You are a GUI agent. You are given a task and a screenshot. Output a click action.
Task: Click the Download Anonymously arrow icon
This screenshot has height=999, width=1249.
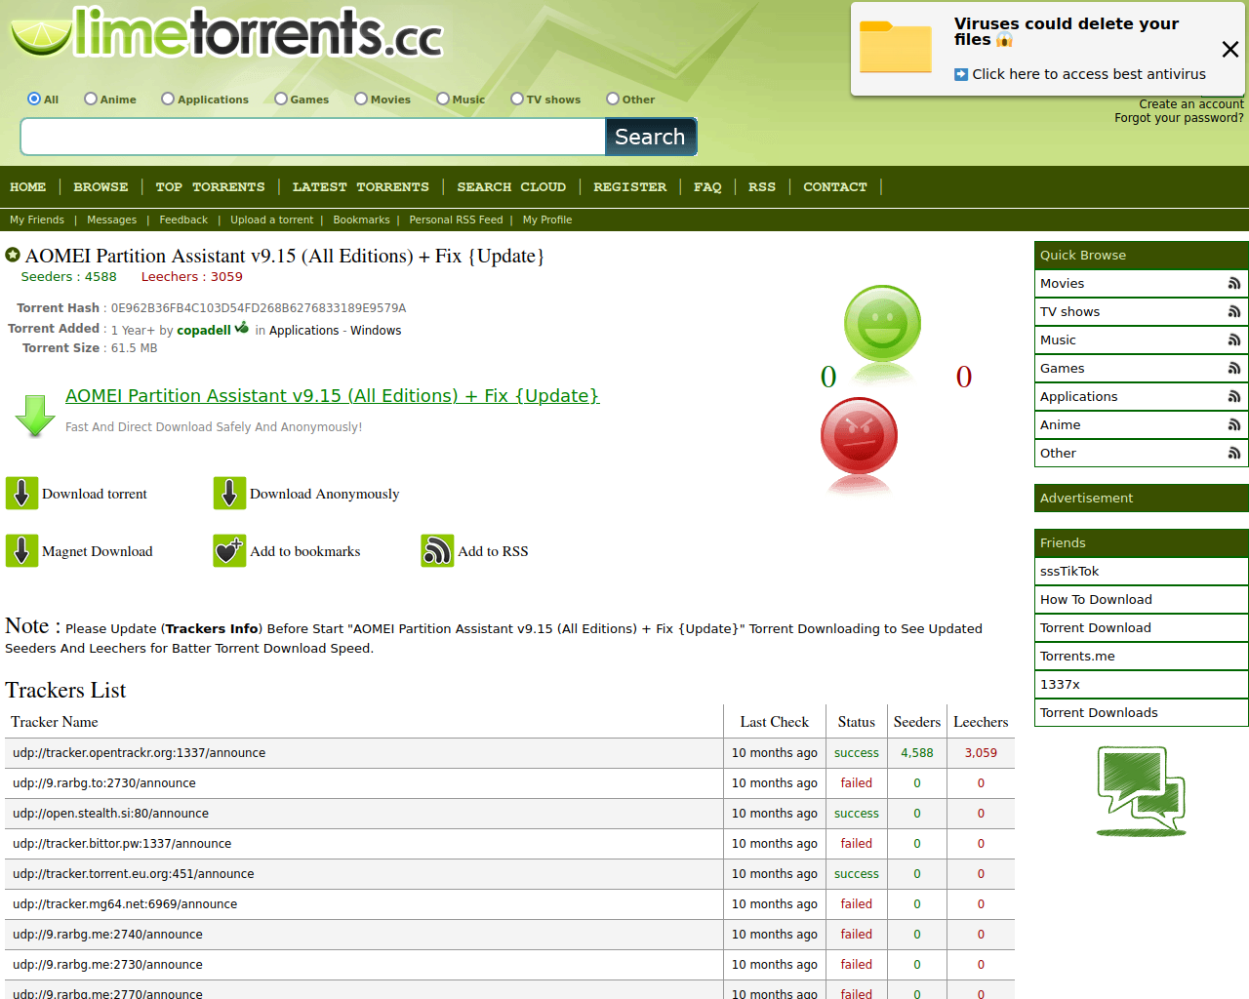[229, 494]
